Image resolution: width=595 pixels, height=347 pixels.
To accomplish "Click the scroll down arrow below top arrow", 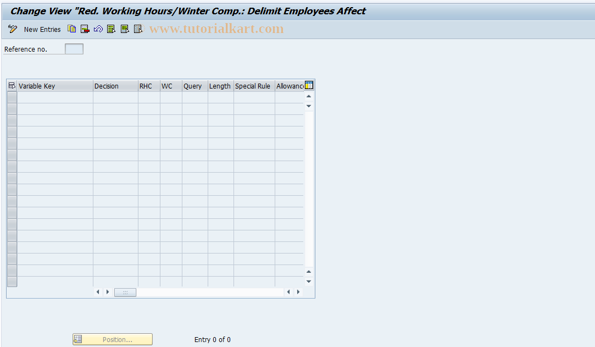I will pos(309,106).
